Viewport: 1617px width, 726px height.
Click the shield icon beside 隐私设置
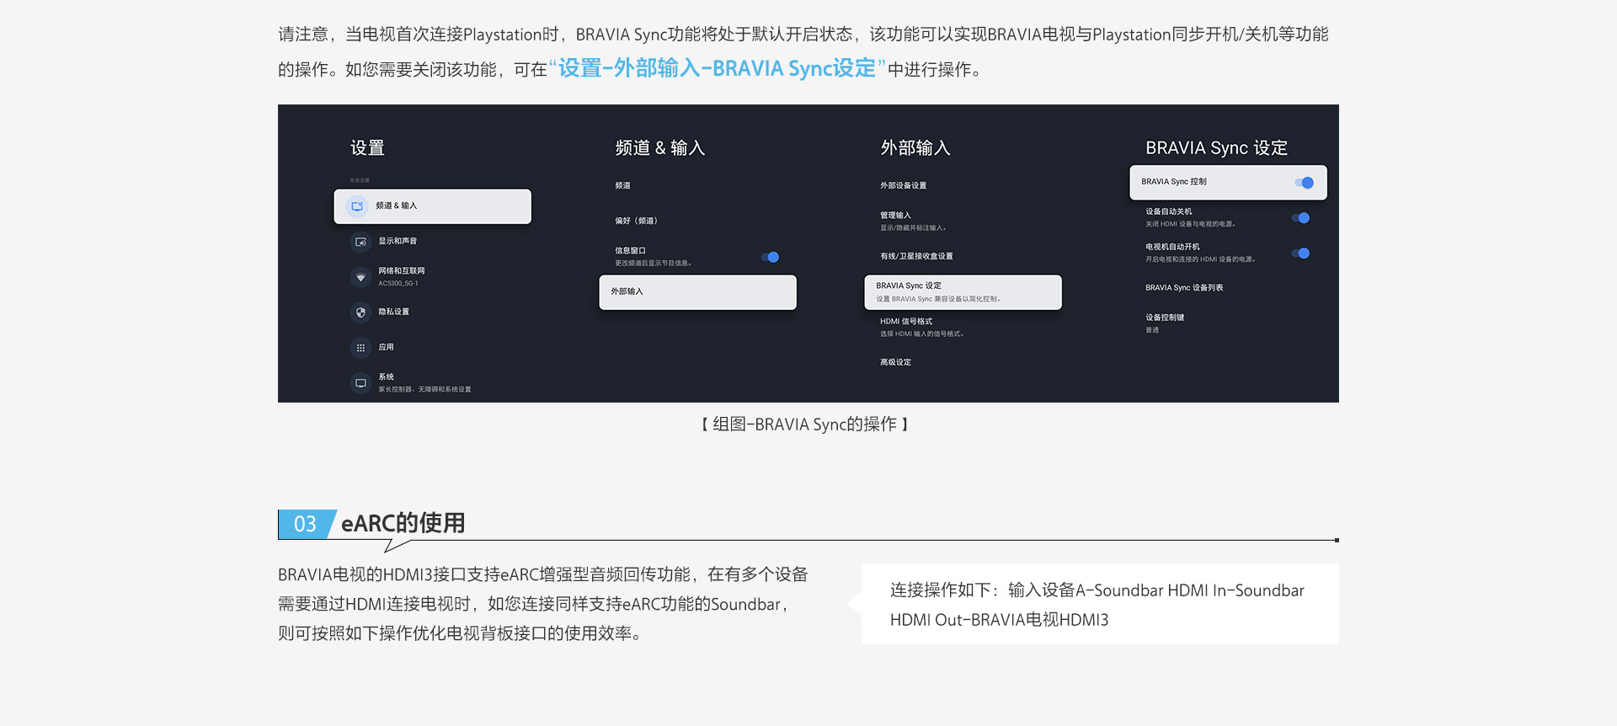pyautogui.click(x=360, y=312)
